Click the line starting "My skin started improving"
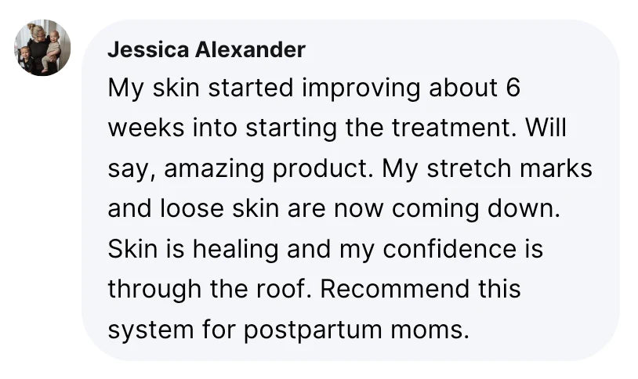 coord(314,88)
